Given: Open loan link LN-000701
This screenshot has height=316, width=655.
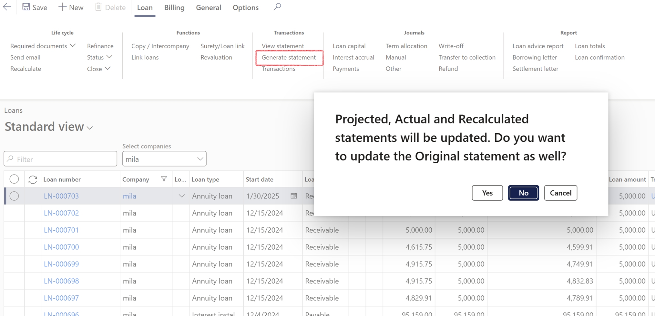Looking at the screenshot, I should (61, 230).
